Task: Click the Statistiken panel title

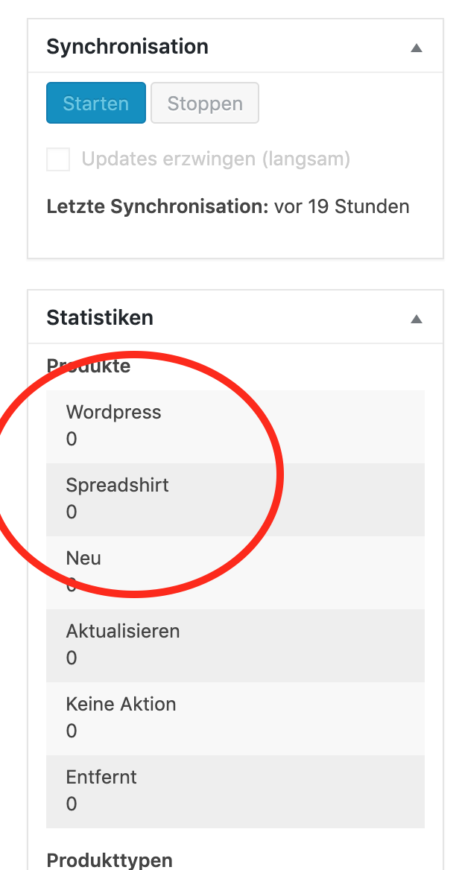Action: point(100,318)
